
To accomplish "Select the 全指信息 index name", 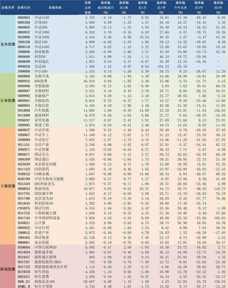I will (x=42, y=106).
